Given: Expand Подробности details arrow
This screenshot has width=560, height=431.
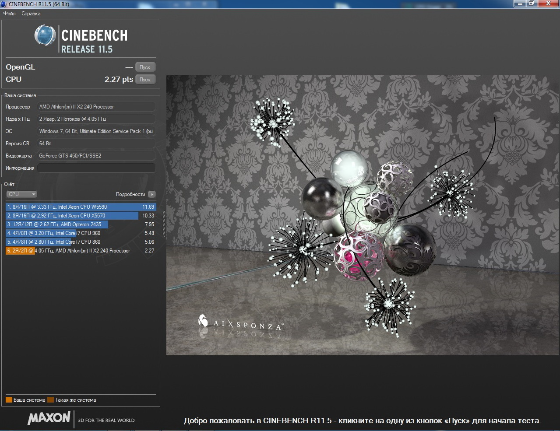Looking at the screenshot, I should point(151,194).
